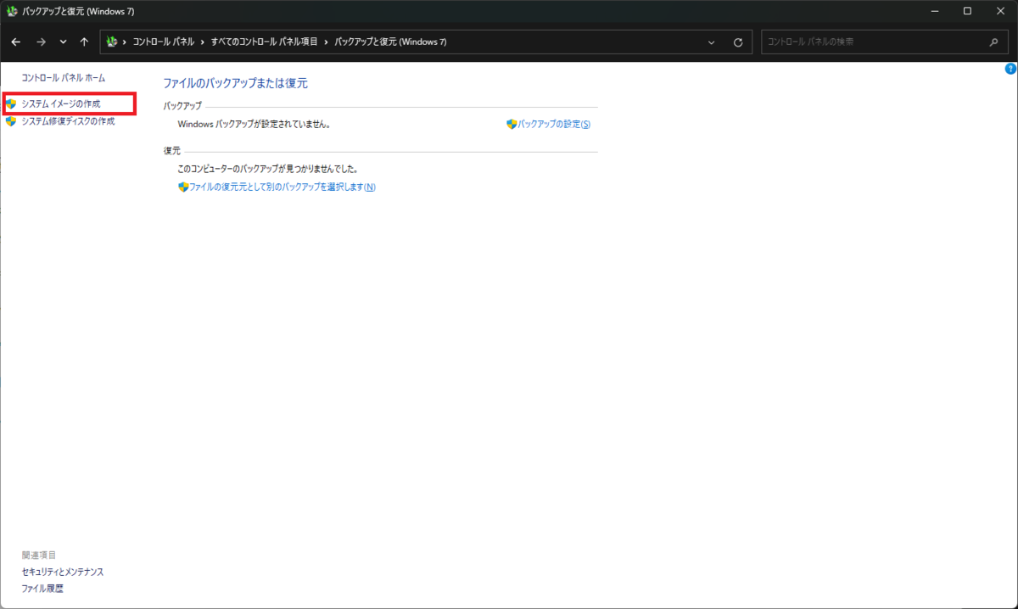Click the バックアップ section label
The width and height of the screenshot is (1018, 609).
(182, 106)
